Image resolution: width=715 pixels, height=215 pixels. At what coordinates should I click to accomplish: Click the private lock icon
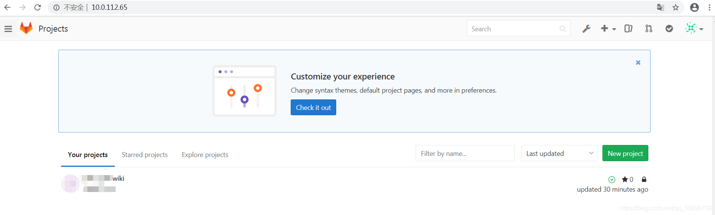(644, 179)
